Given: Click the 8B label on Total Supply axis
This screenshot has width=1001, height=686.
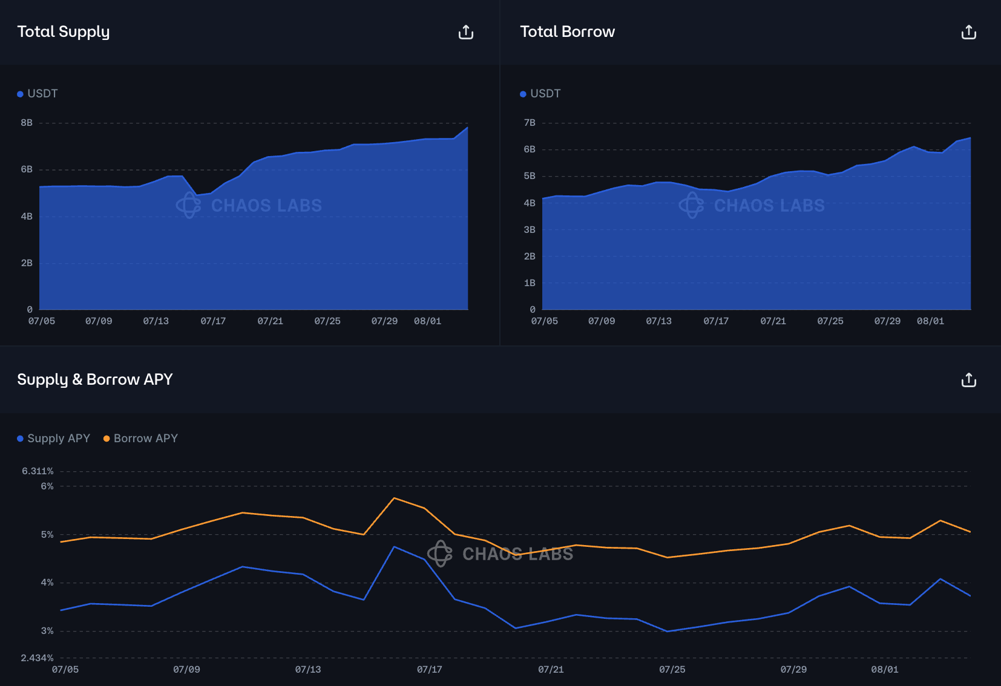Looking at the screenshot, I should pos(27,123).
